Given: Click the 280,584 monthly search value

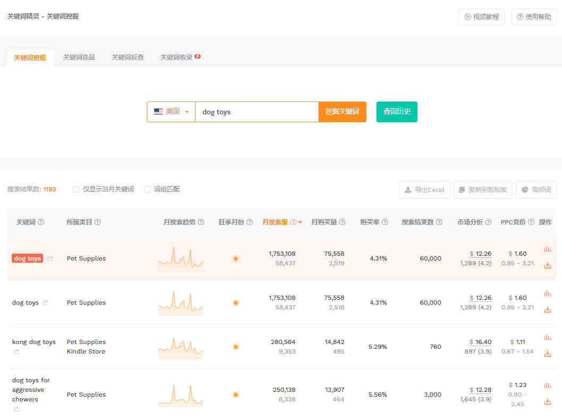Looking at the screenshot, I should [283, 342].
